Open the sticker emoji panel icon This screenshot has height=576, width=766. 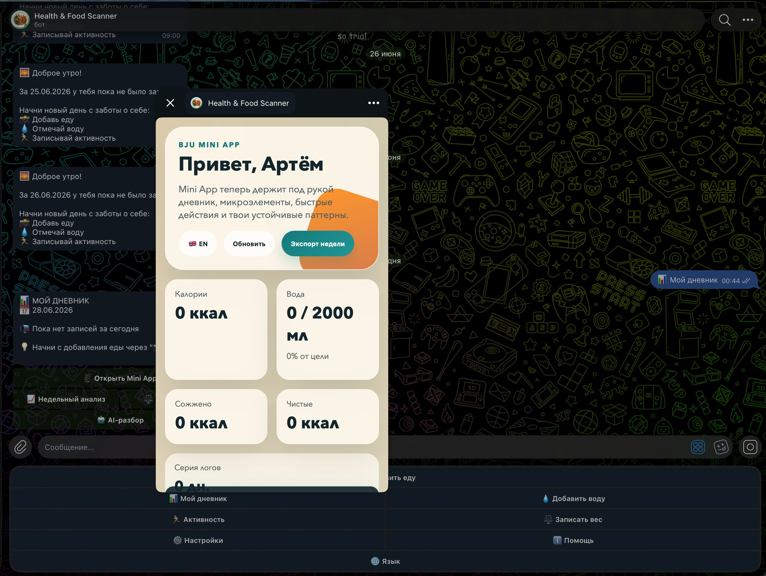point(721,447)
